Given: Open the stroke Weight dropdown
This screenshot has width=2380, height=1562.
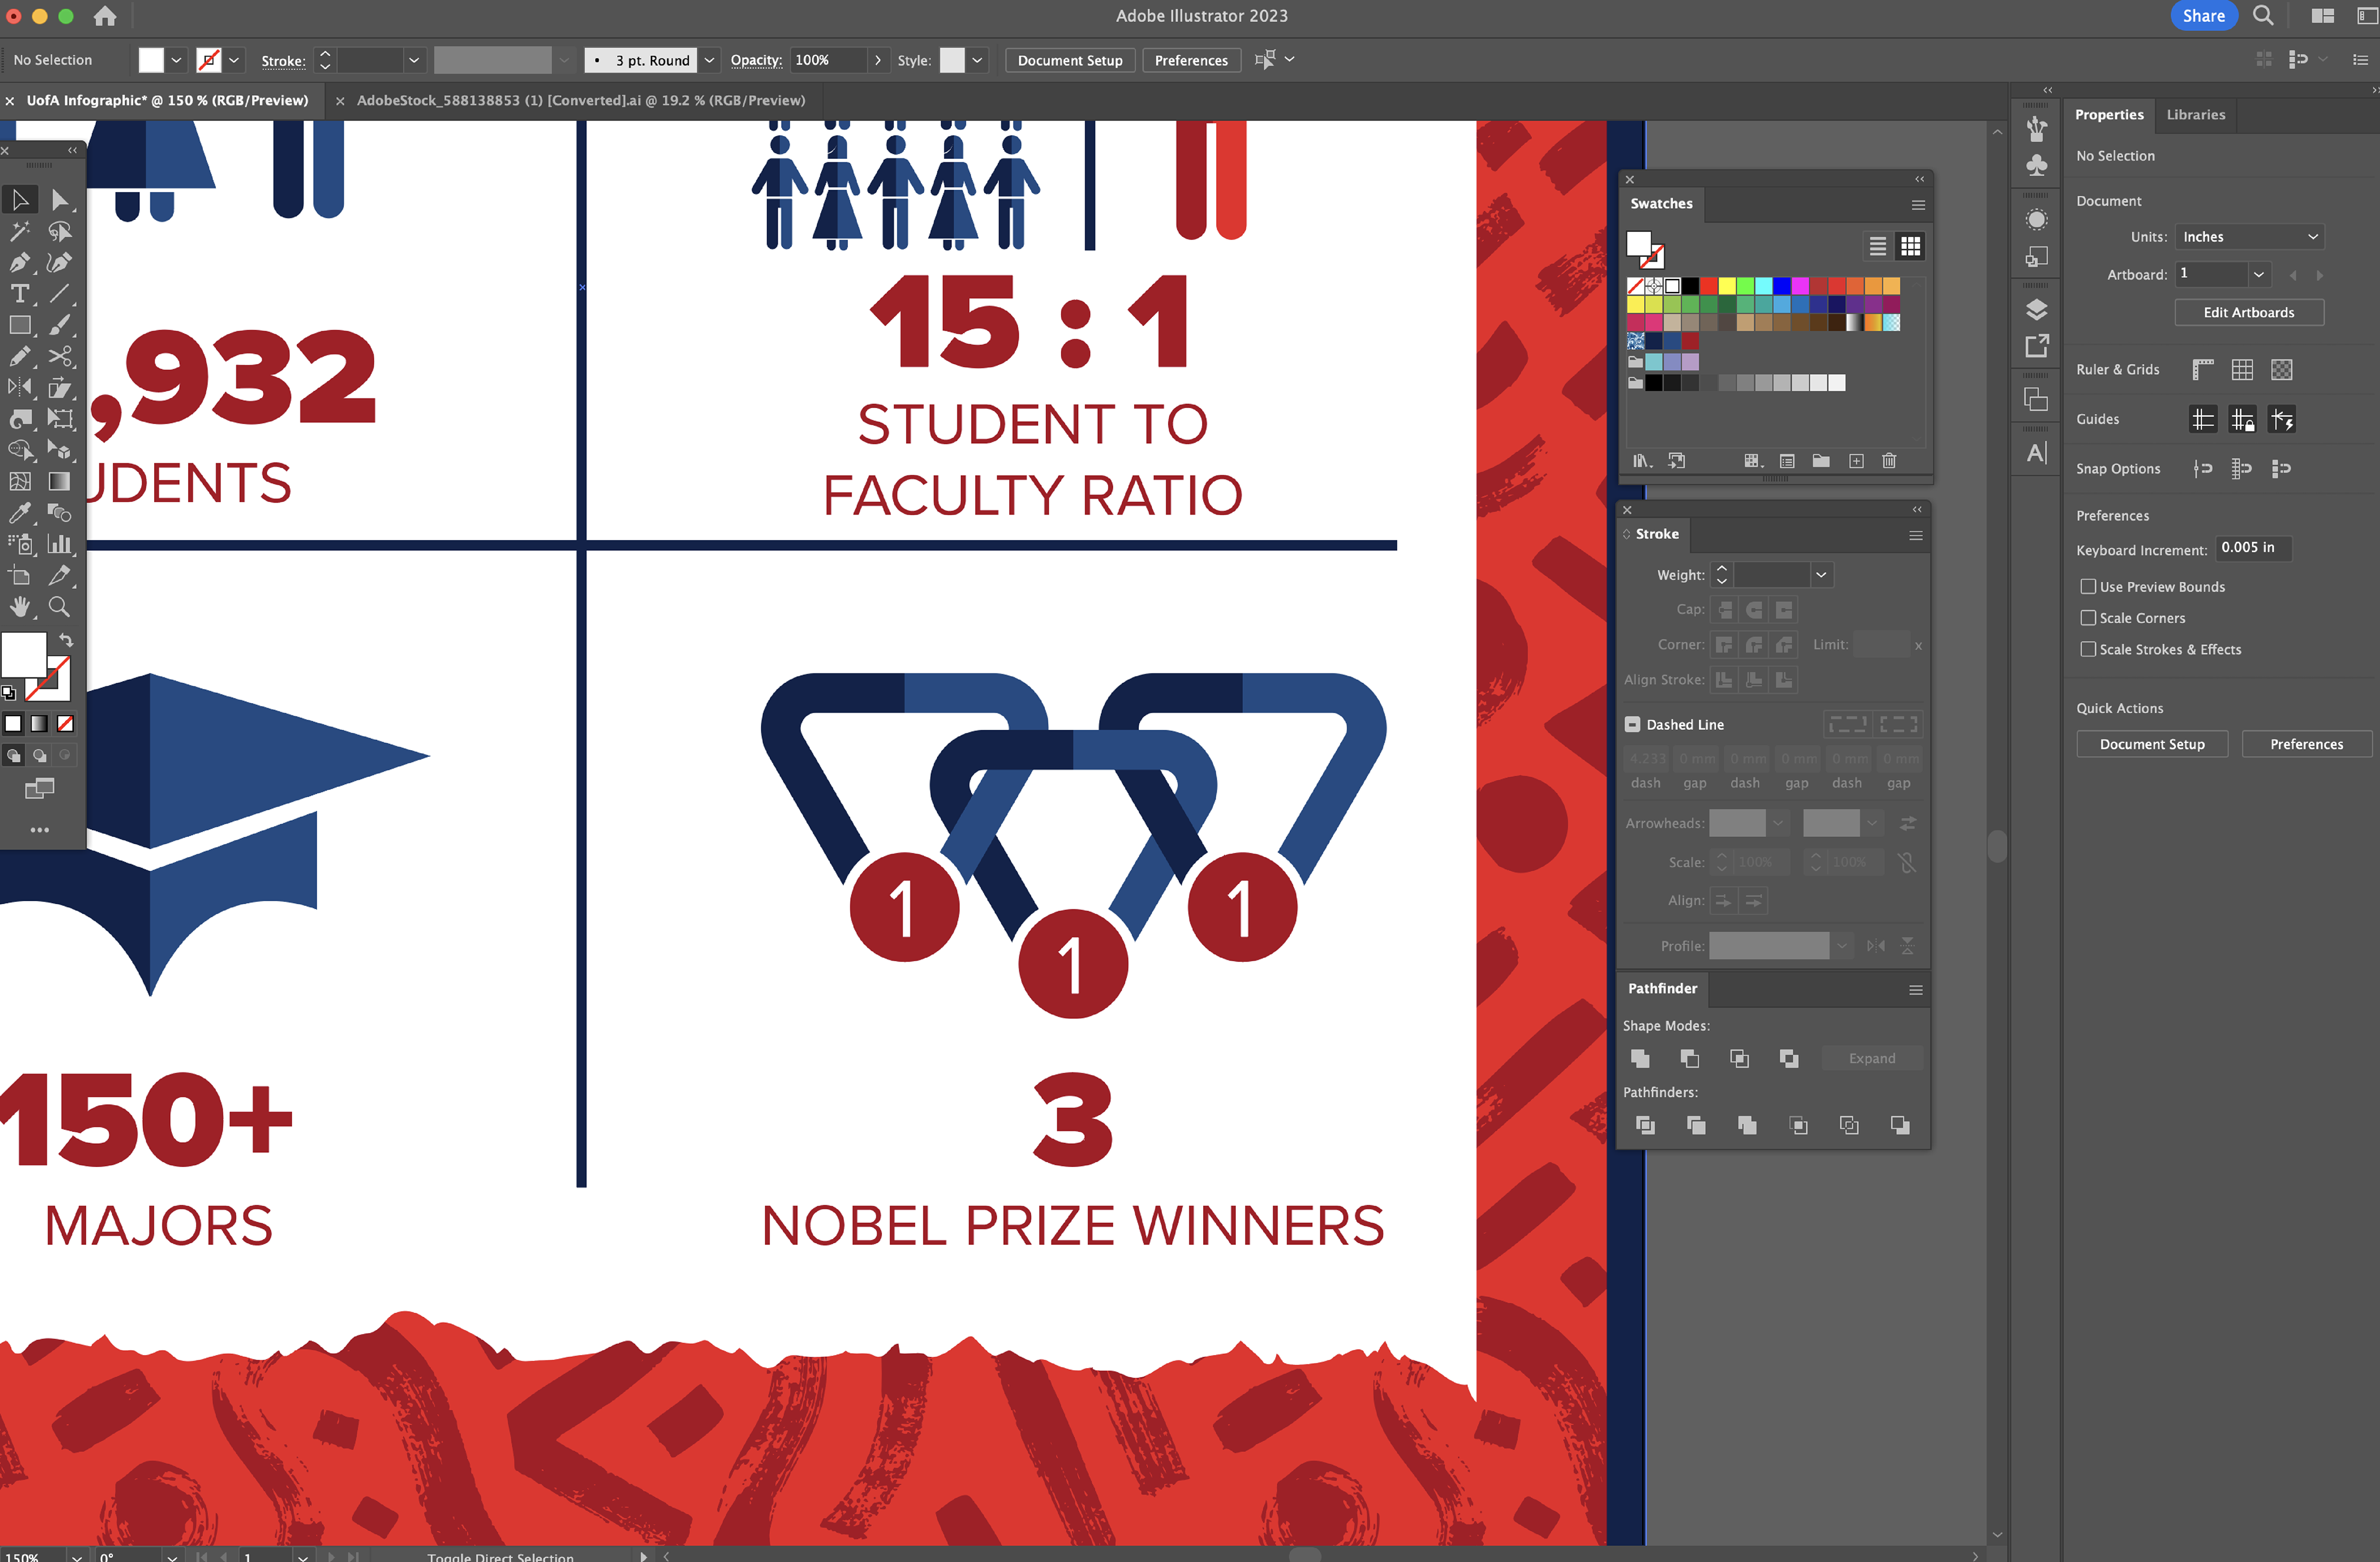Looking at the screenshot, I should tap(1821, 575).
